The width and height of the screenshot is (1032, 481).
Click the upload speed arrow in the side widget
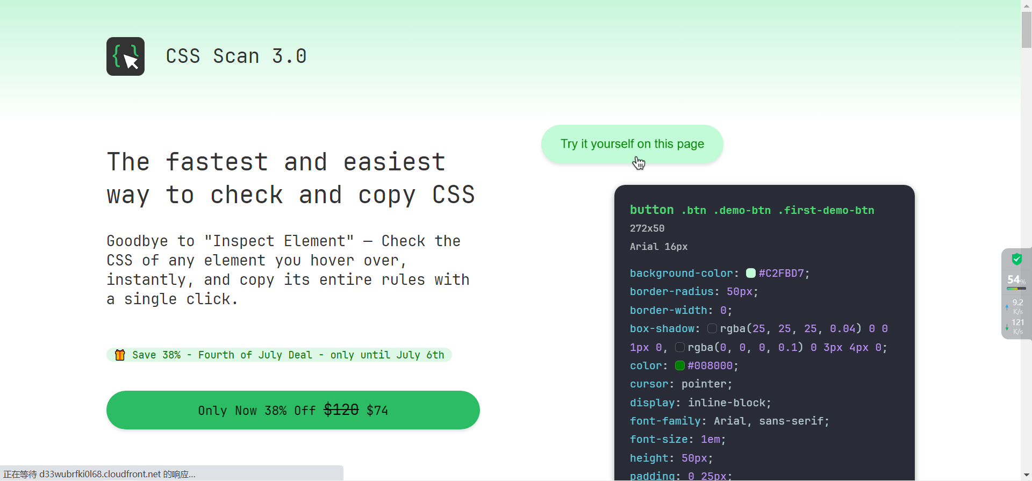[x=1007, y=307]
